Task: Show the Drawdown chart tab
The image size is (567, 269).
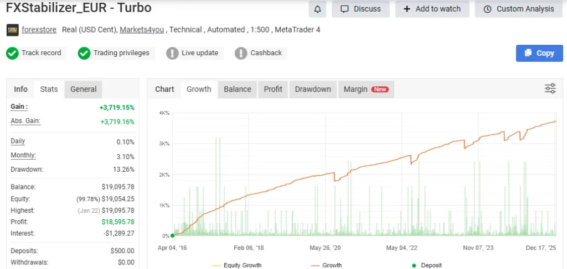Action: pos(313,89)
